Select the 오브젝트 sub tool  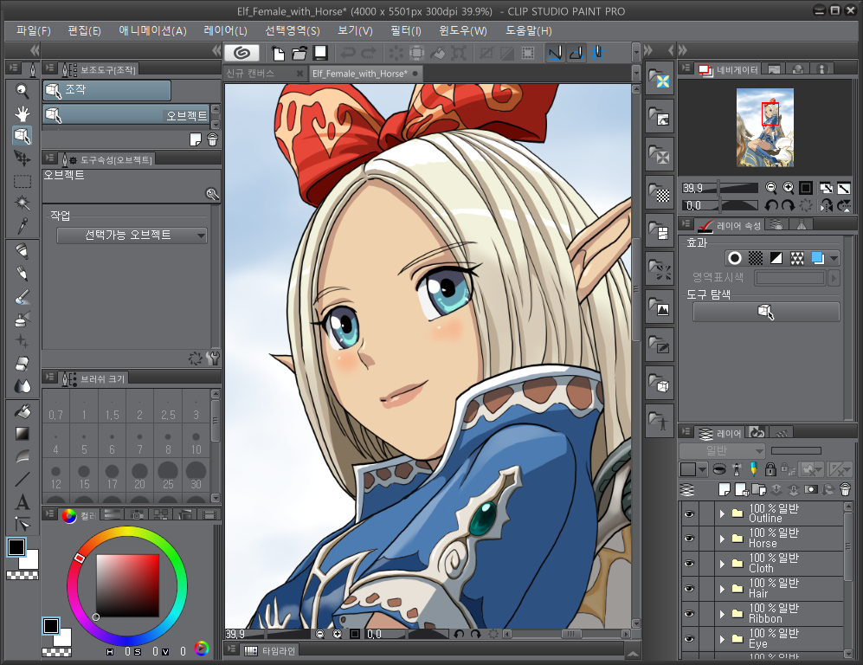click(x=126, y=115)
